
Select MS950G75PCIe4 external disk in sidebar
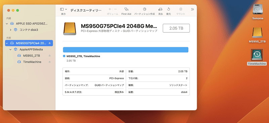point(29,43)
